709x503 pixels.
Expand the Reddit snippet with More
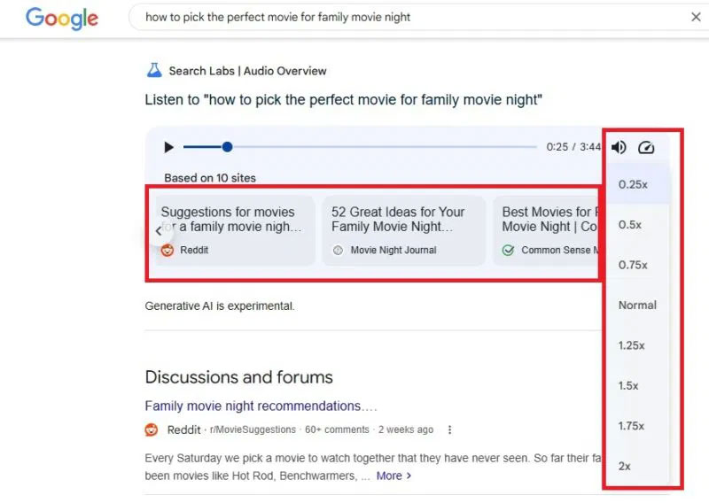393,476
